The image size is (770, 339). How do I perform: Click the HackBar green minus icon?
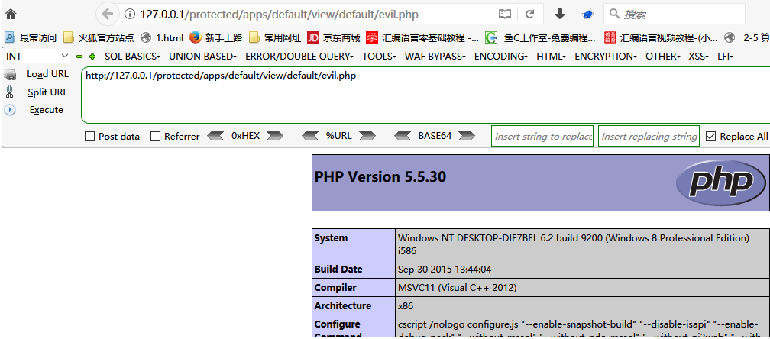pos(79,56)
